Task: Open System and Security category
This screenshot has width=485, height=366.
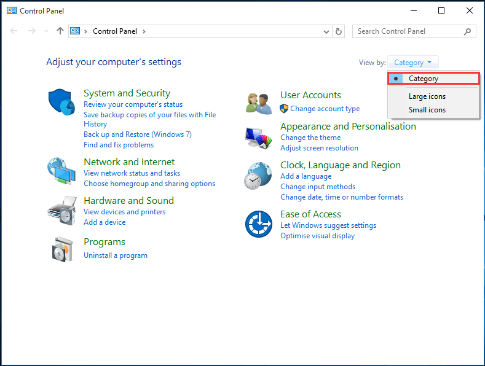Action: (x=127, y=93)
